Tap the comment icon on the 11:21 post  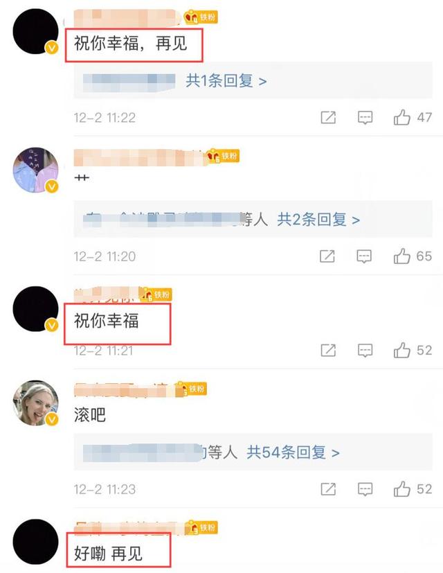(365, 351)
